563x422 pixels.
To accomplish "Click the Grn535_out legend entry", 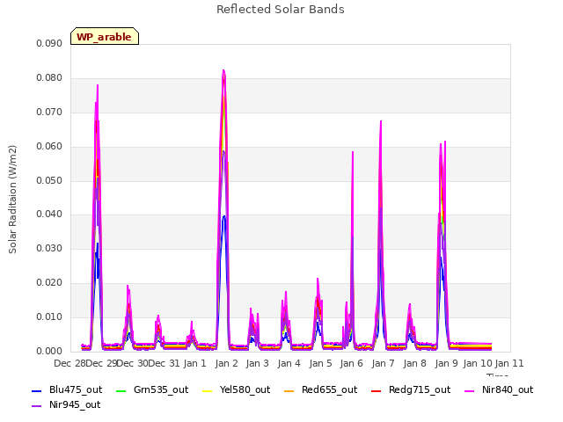I will 152,390.
